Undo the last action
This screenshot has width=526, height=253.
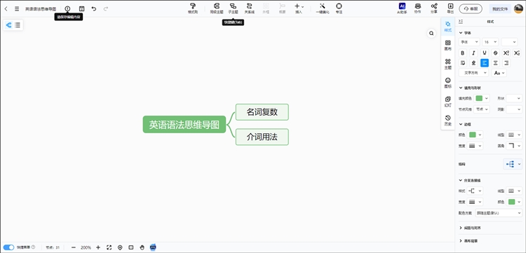tap(94, 8)
